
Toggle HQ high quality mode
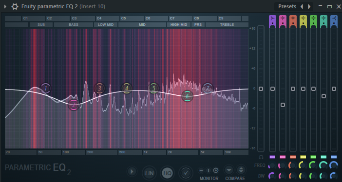point(167,173)
